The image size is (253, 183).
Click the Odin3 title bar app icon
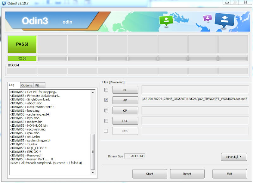point(3,3)
